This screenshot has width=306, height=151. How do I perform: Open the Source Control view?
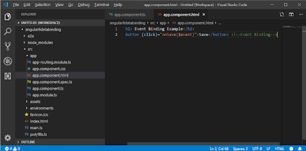coord(8,46)
